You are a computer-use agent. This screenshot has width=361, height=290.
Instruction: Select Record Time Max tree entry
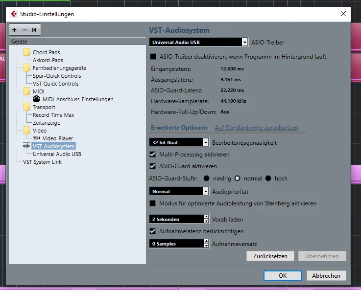(53, 114)
